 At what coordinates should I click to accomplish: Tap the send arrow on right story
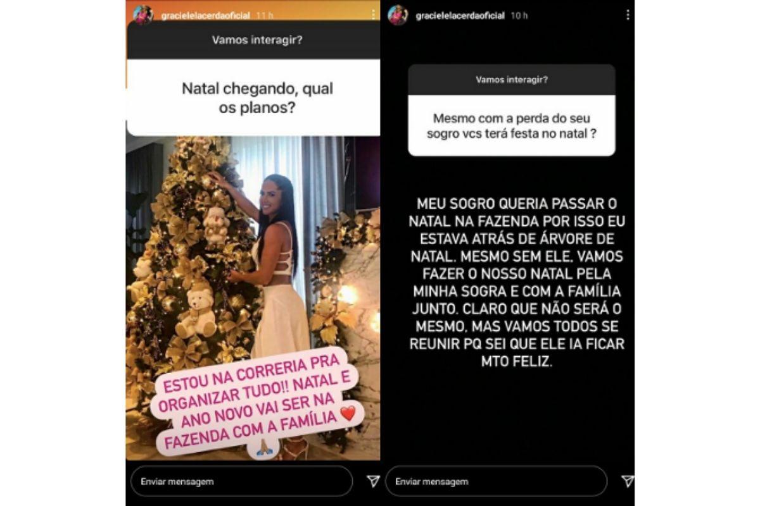[x=627, y=481]
